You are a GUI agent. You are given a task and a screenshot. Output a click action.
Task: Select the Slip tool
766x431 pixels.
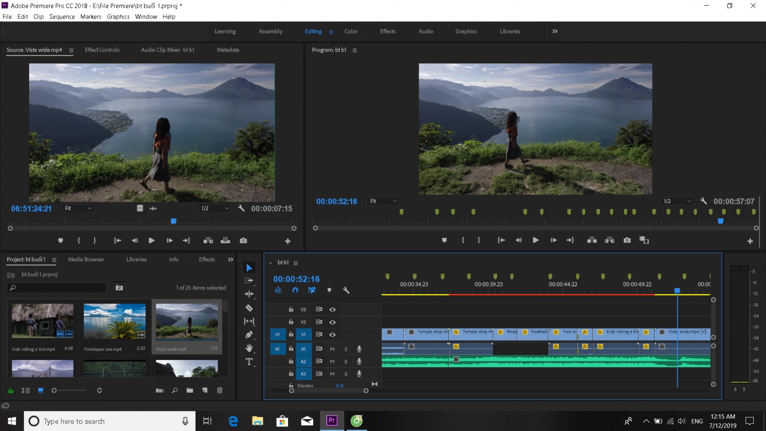click(249, 321)
